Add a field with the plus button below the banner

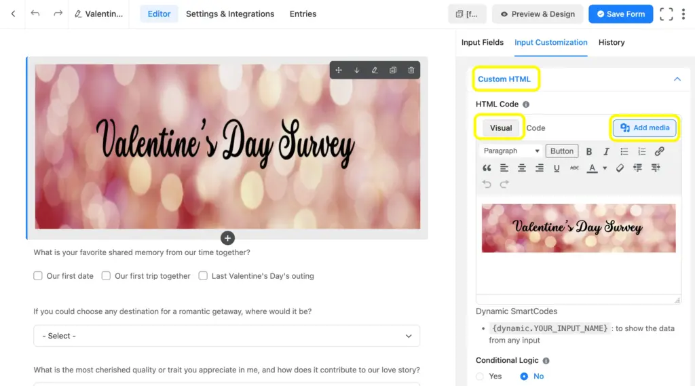tap(227, 238)
